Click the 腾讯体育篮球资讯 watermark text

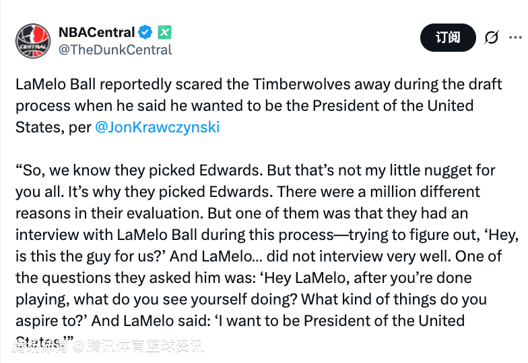coord(145,347)
